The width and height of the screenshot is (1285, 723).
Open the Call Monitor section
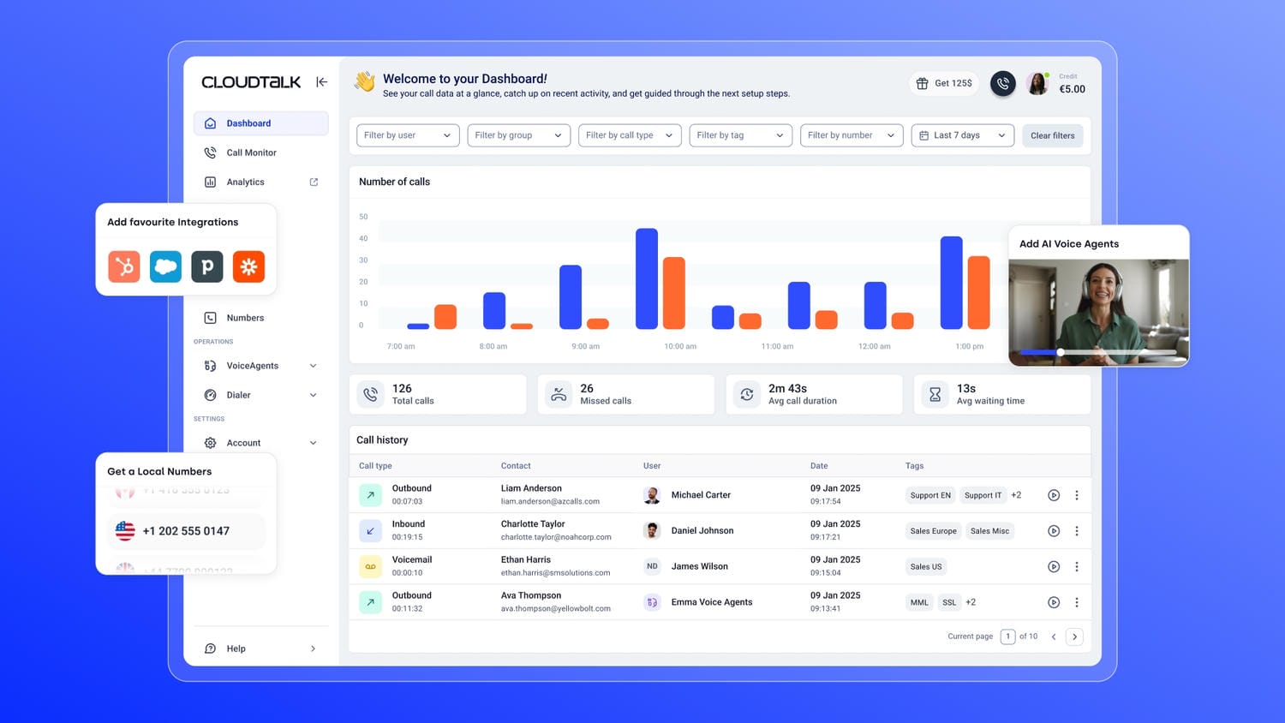click(x=251, y=152)
